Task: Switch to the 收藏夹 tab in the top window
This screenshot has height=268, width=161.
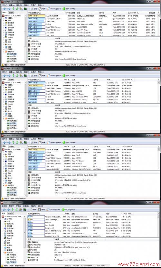Action: point(11,13)
